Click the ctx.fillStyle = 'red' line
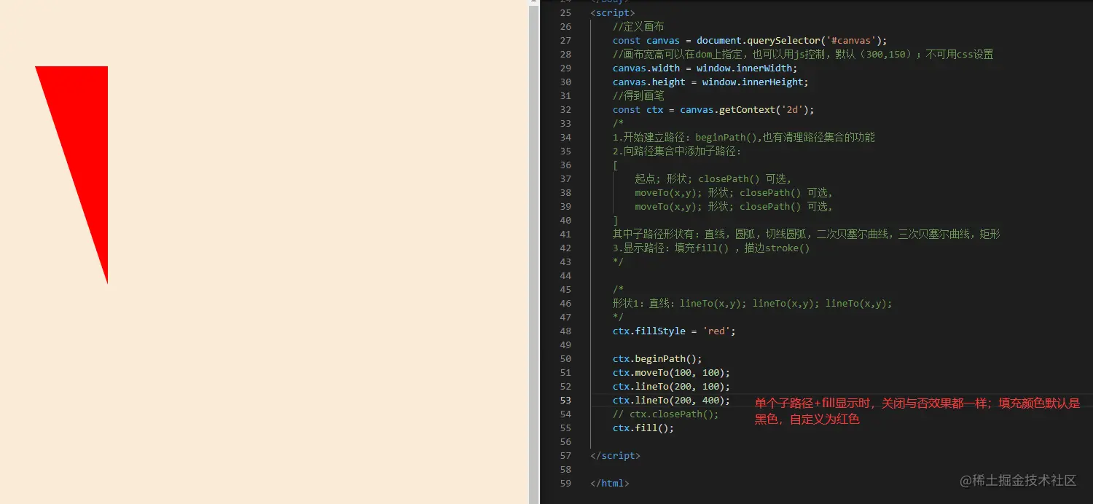This screenshot has width=1093, height=504. [674, 331]
